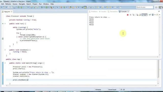This screenshot has height=92, width=163.
Task: Click the Open Console icon
Action: pyautogui.click(x=157, y=15)
